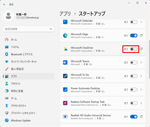The image size is (150, 127).
Task: Click the 個人用設定 paintbrush icon
Action: [7, 69]
